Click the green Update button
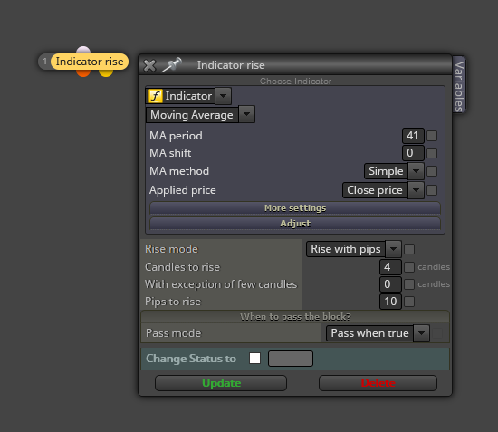 click(221, 383)
